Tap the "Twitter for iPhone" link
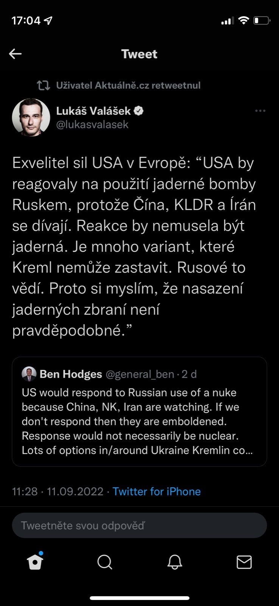 [157, 492]
